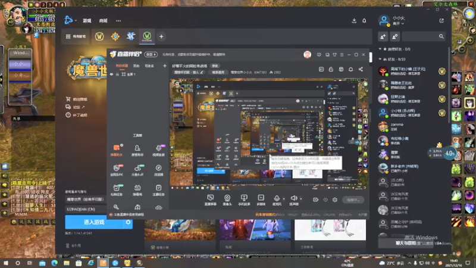Select the StarCraft game icon
476x268 pixels.
(x=131, y=36)
